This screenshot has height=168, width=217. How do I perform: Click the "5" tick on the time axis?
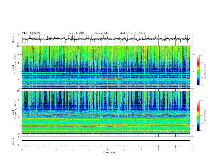107,150
